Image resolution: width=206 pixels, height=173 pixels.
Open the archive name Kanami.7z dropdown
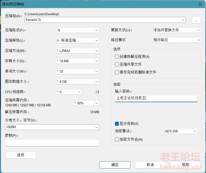105,20
